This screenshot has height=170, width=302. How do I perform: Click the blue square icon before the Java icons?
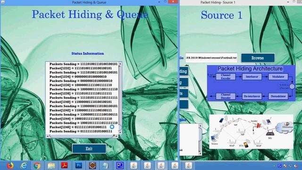tap(120, 166)
